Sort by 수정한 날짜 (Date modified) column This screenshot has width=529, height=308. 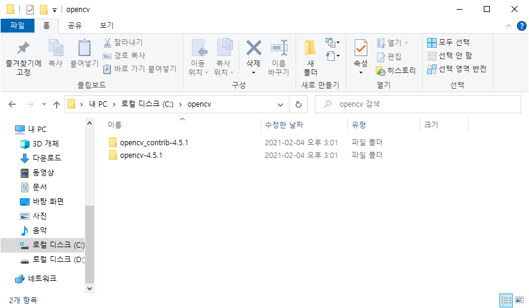(284, 125)
